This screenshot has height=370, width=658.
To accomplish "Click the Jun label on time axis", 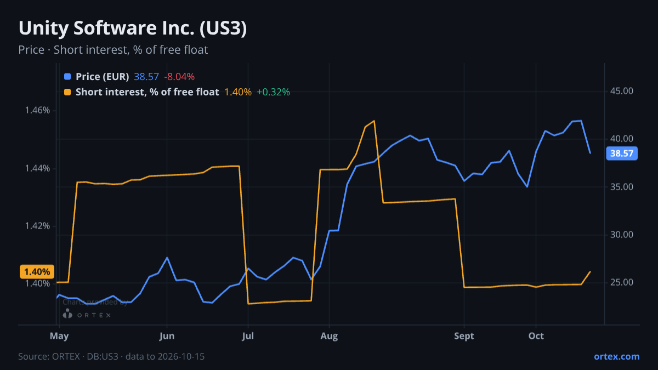I will 167,336.
